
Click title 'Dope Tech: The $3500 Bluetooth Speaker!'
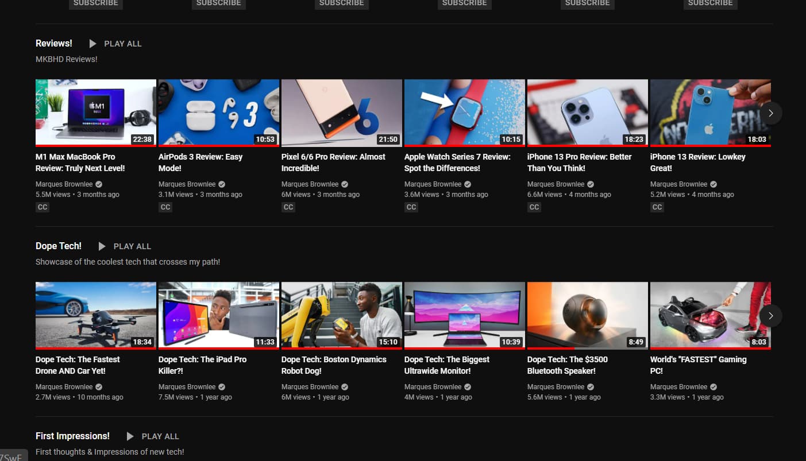coord(568,365)
